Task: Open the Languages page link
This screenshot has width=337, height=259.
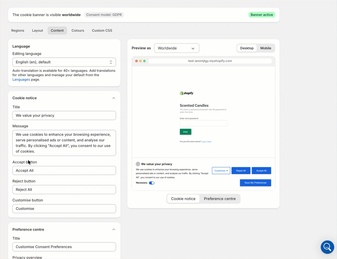Action: pyautogui.click(x=21, y=79)
